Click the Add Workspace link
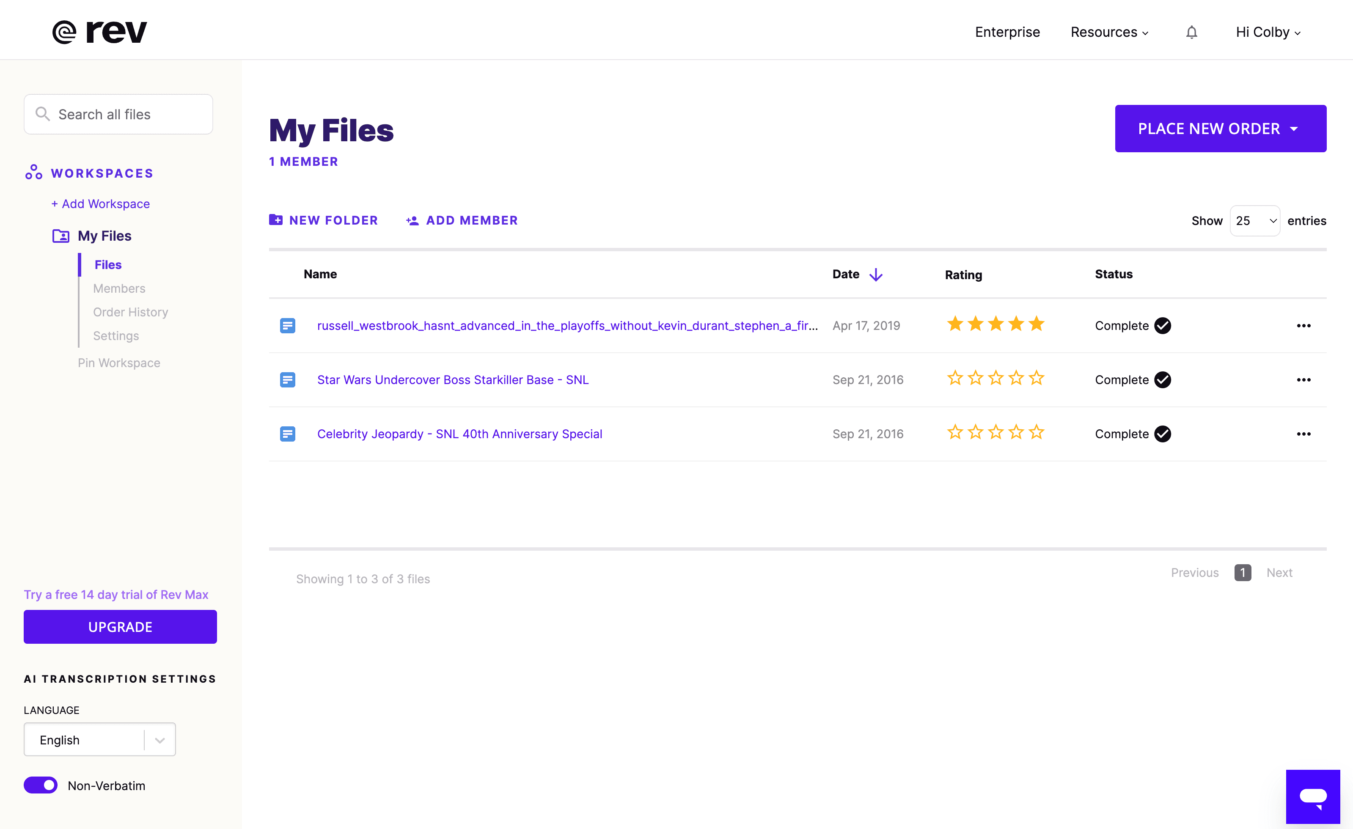Viewport: 1353px width, 829px height. pyautogui.click(x=101, y=204)
